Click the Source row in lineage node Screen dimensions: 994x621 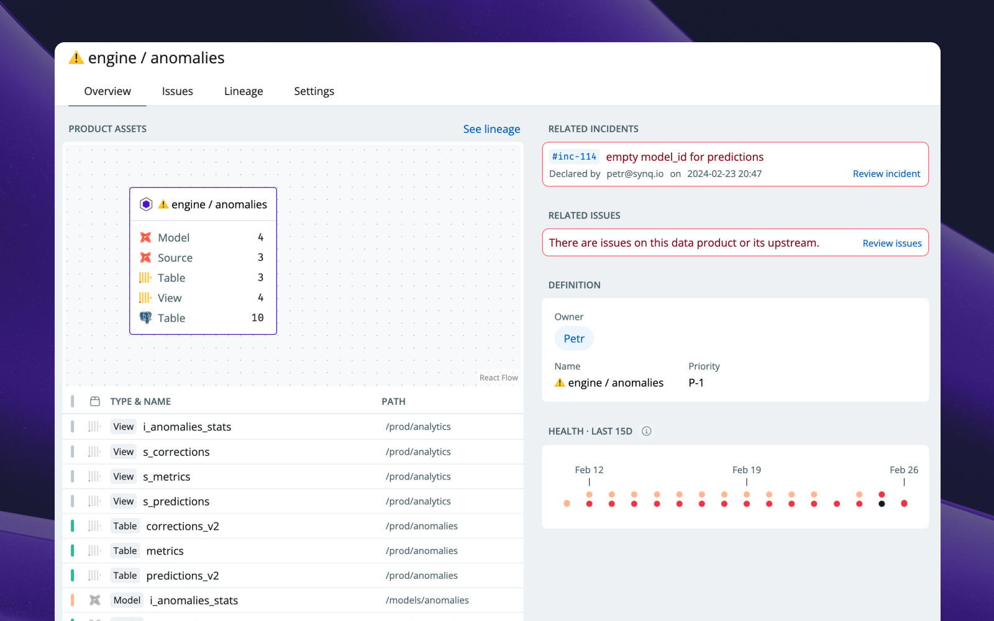point(203,257)
